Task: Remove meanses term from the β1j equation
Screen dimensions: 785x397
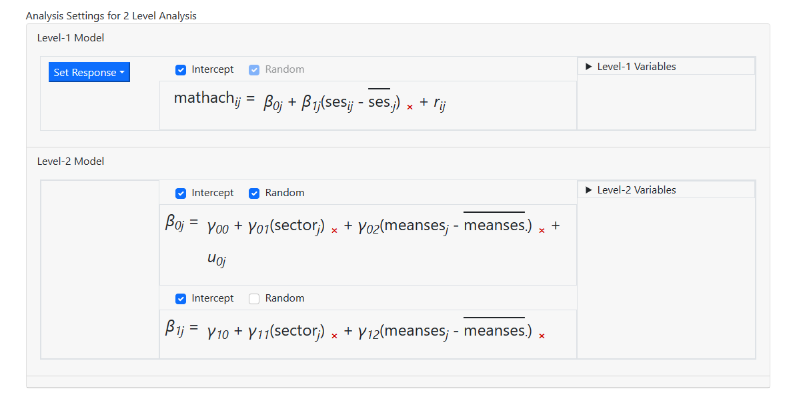Action: [x=542, y=336]
